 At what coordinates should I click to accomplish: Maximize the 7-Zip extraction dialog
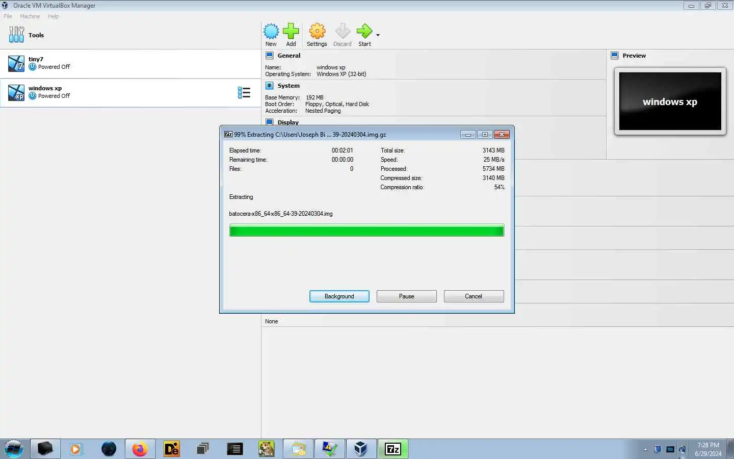click(485, 135)
